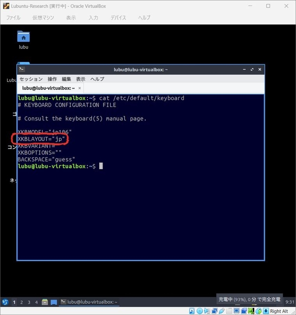The height and width of the screenshot is (315, 296).
Task: Click the Right Alt host key label
Action: click(279, 311)
